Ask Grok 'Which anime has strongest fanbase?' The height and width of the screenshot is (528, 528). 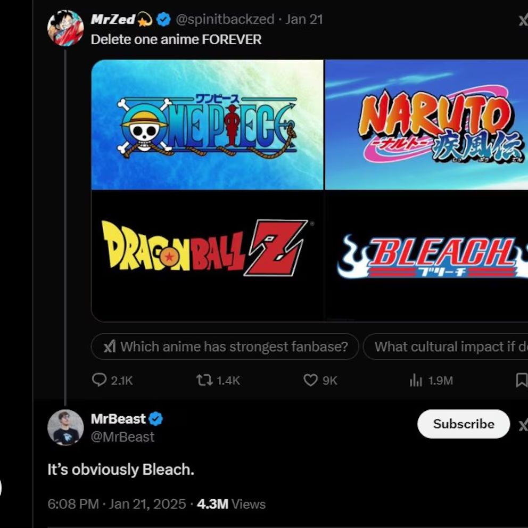[225, 347]
